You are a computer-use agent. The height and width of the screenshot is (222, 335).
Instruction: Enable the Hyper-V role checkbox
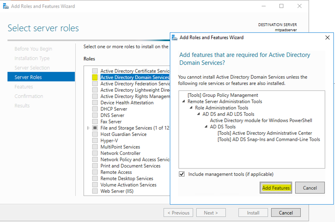[x=95, y=140]
